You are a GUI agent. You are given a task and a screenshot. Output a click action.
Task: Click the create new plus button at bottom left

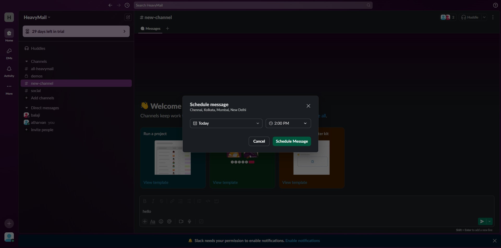9,223
